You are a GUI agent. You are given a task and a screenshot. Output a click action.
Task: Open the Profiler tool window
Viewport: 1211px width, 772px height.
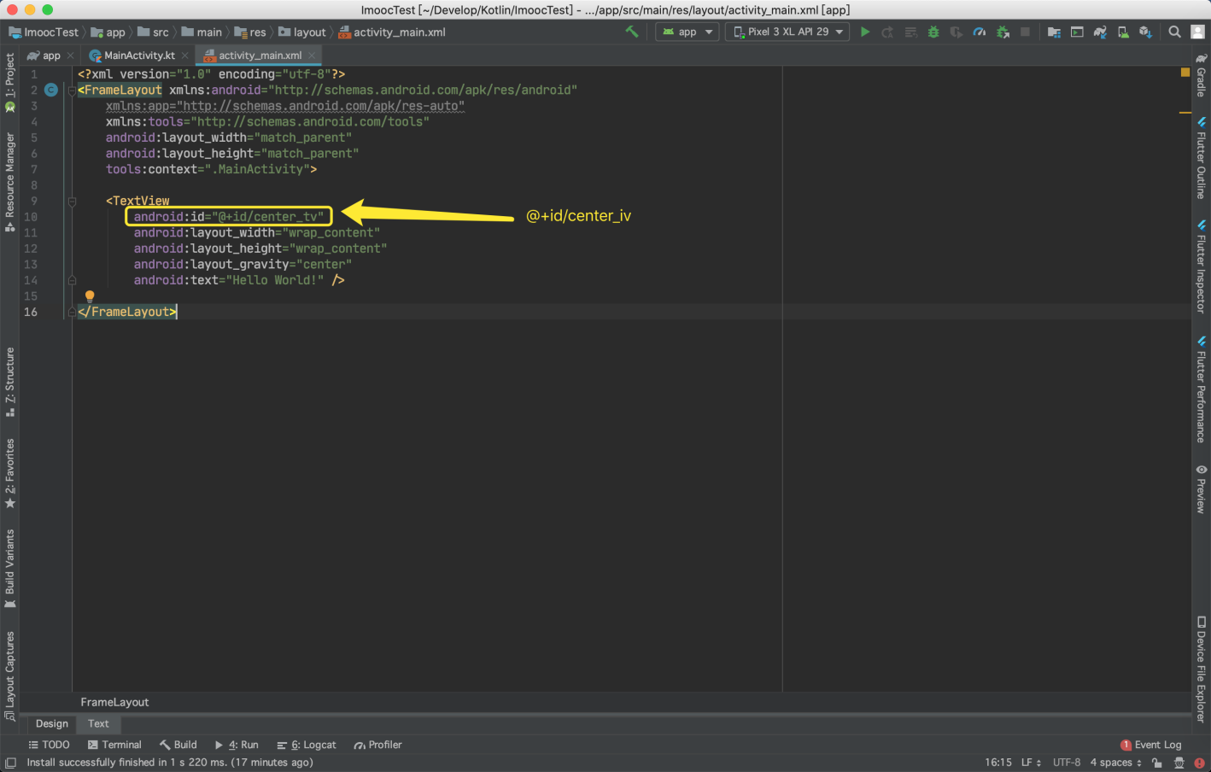pyautogui.click(x=377, y=745)
